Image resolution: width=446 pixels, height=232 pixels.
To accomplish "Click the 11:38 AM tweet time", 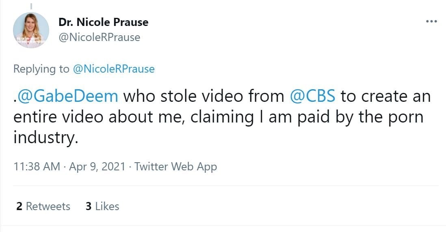I will 37,166.
